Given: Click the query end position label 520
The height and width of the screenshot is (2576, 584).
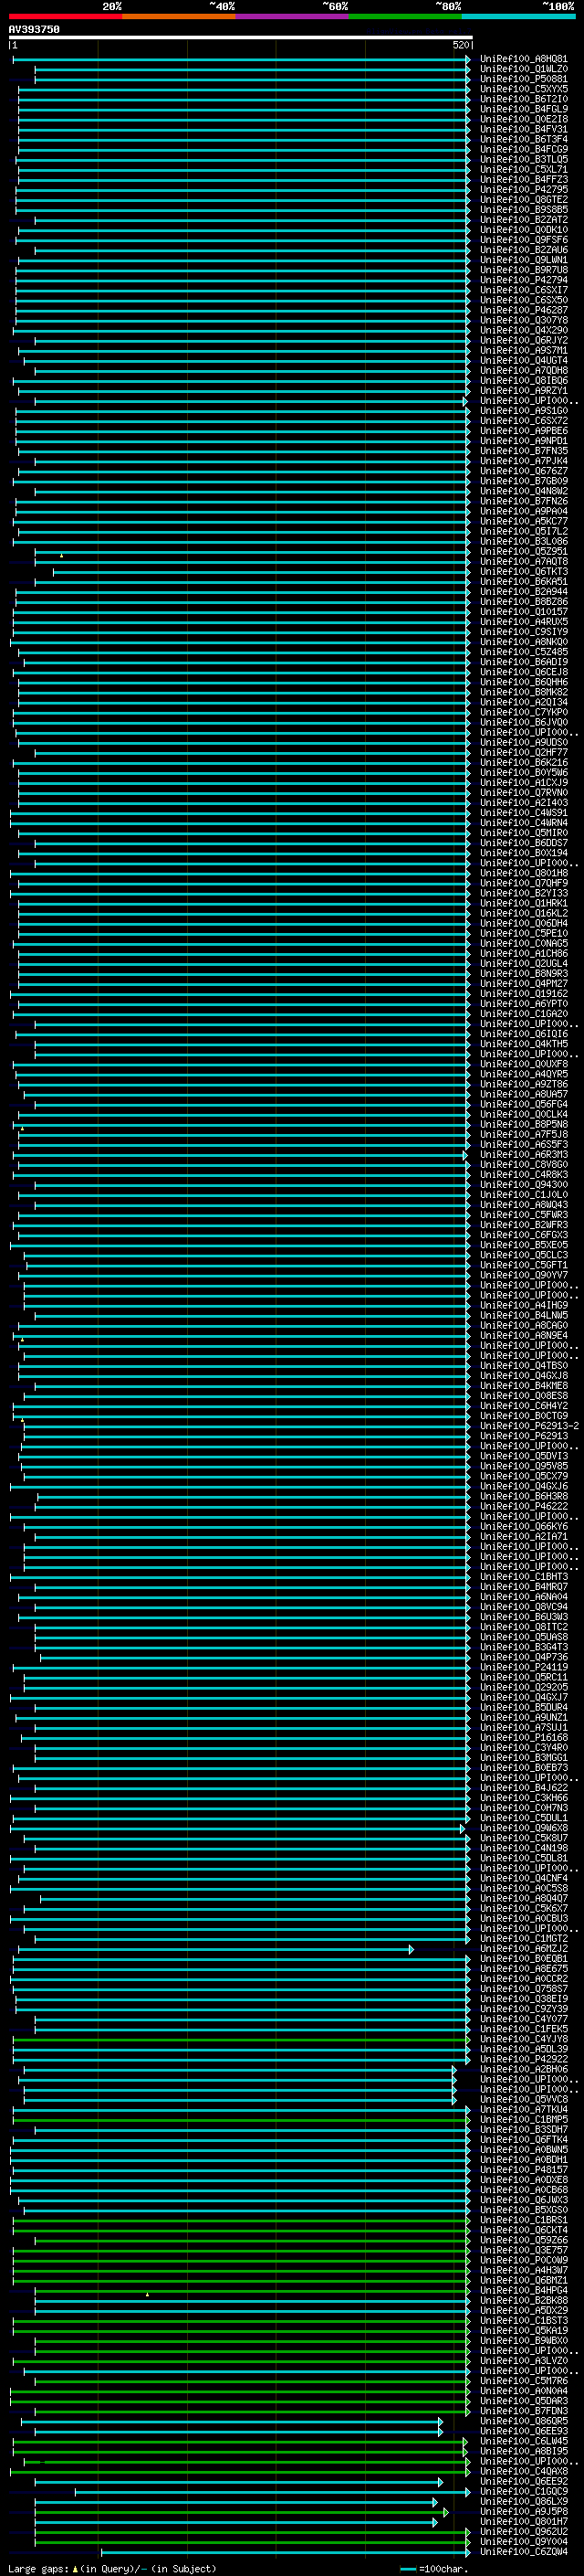Looking at the screenshot, I should pos(460,45).
